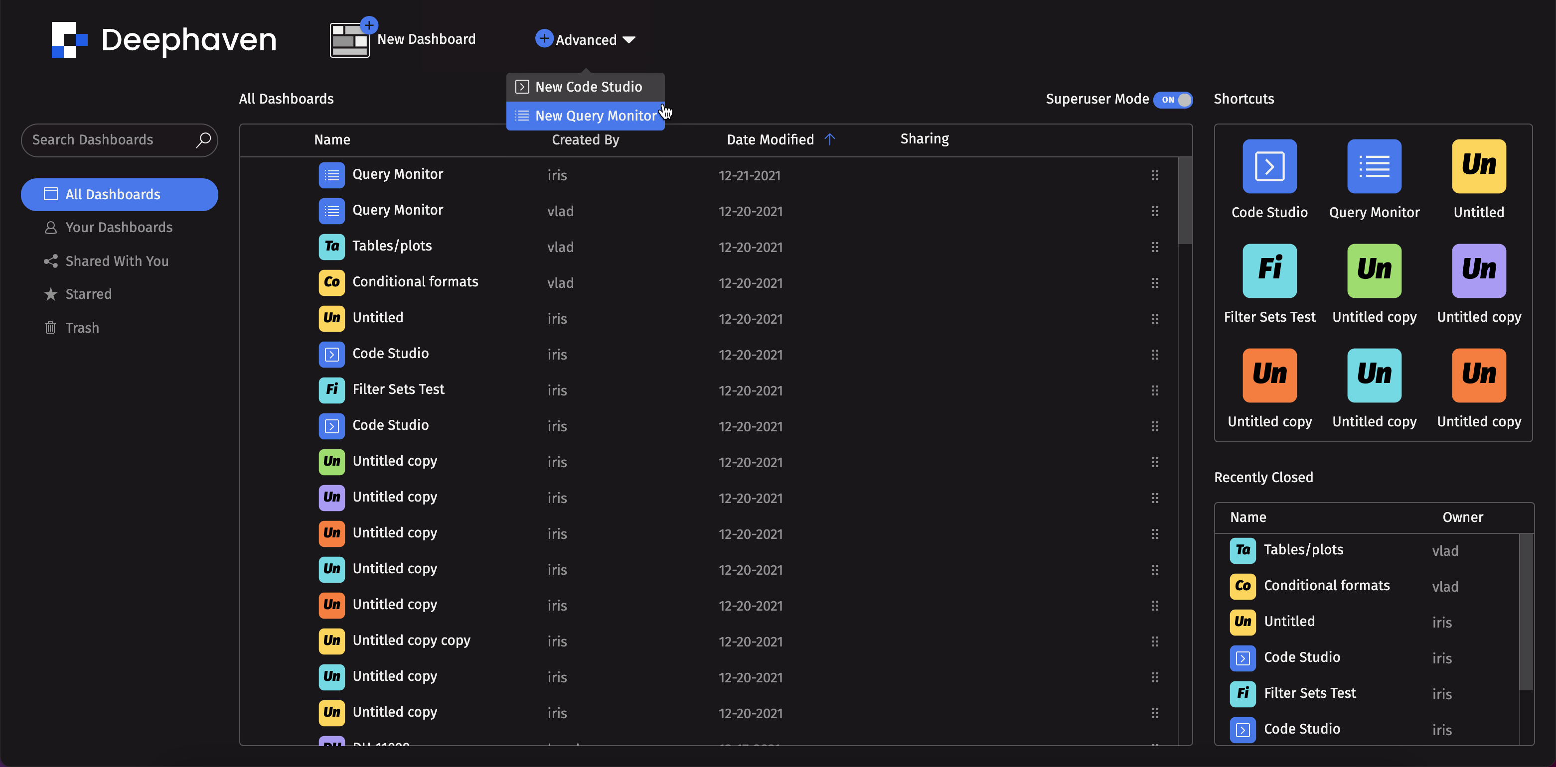Open the Untitled copy copy dashboard

[x=411, y=640]
